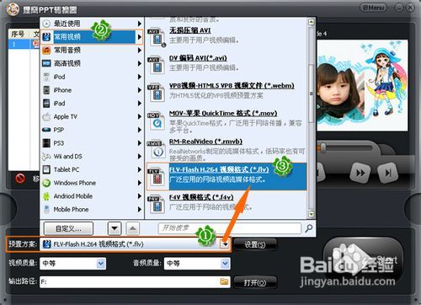The image size is (421, 305).
Task: Click the Wii and DS icon
Action: click(46, 156)
